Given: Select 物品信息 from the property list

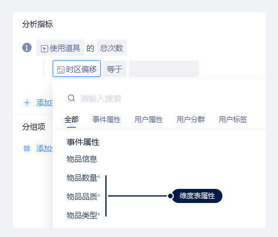Looking at the screenshot, I should point(82,159).
